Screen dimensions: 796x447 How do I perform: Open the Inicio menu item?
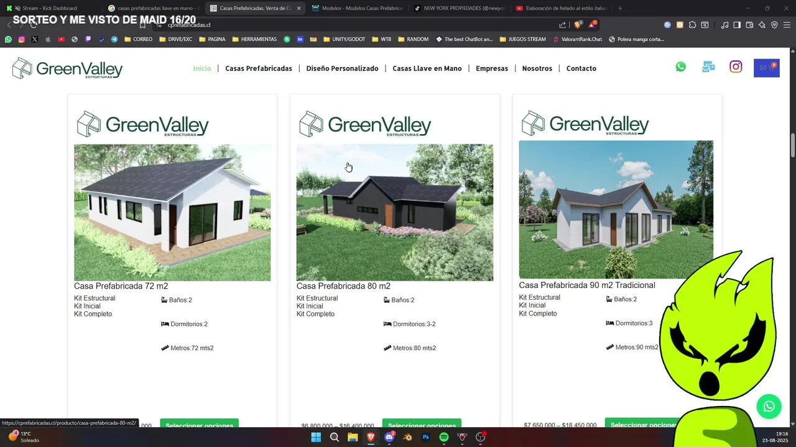click(202, 68)
